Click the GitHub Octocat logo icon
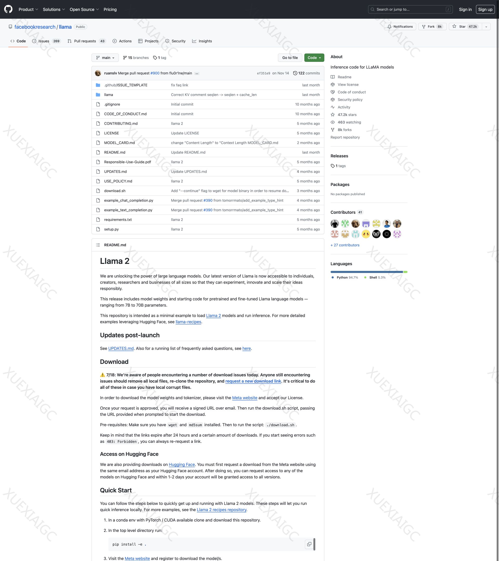The width and height of the screenshot is (499, 561). [x=8, y=9]
